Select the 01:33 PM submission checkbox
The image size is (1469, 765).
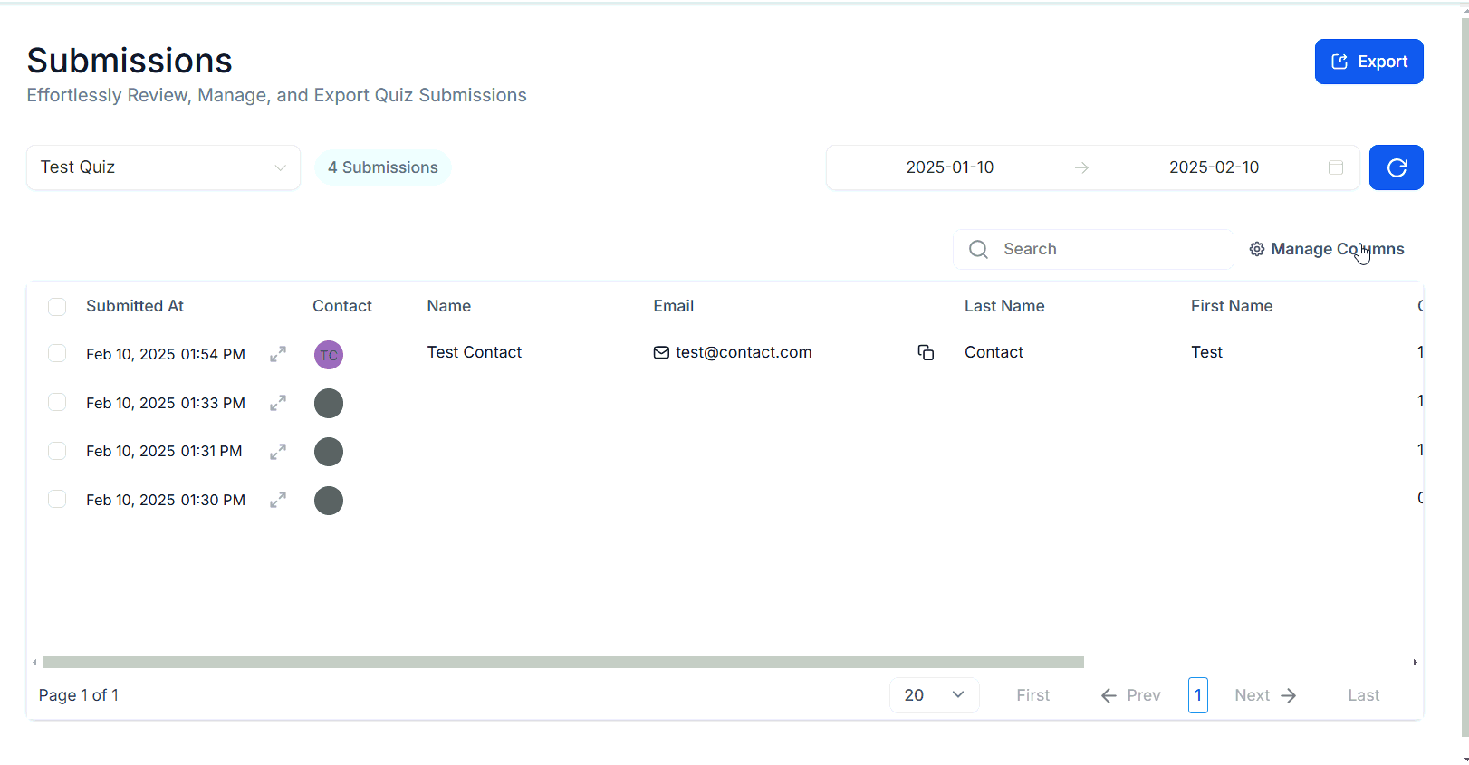[x=57, y=402]
